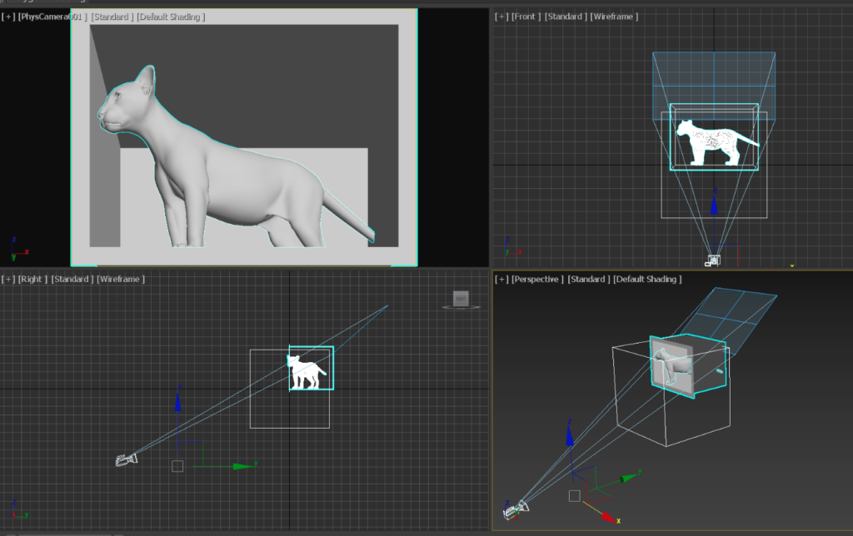The width and height of the screenshot is (853, 536).
Task: Open [Wireframe] menu in Right viewport
Action: click(121, 279)
